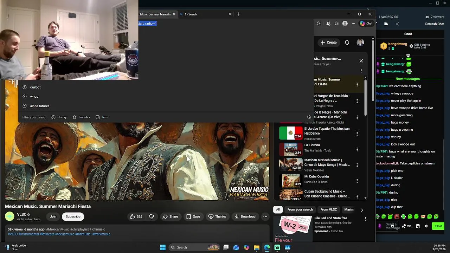The width and height of the screenshot is (450, 253).
Task: Subscribe to the VLSC channel
Action: [x=73, y=216]
